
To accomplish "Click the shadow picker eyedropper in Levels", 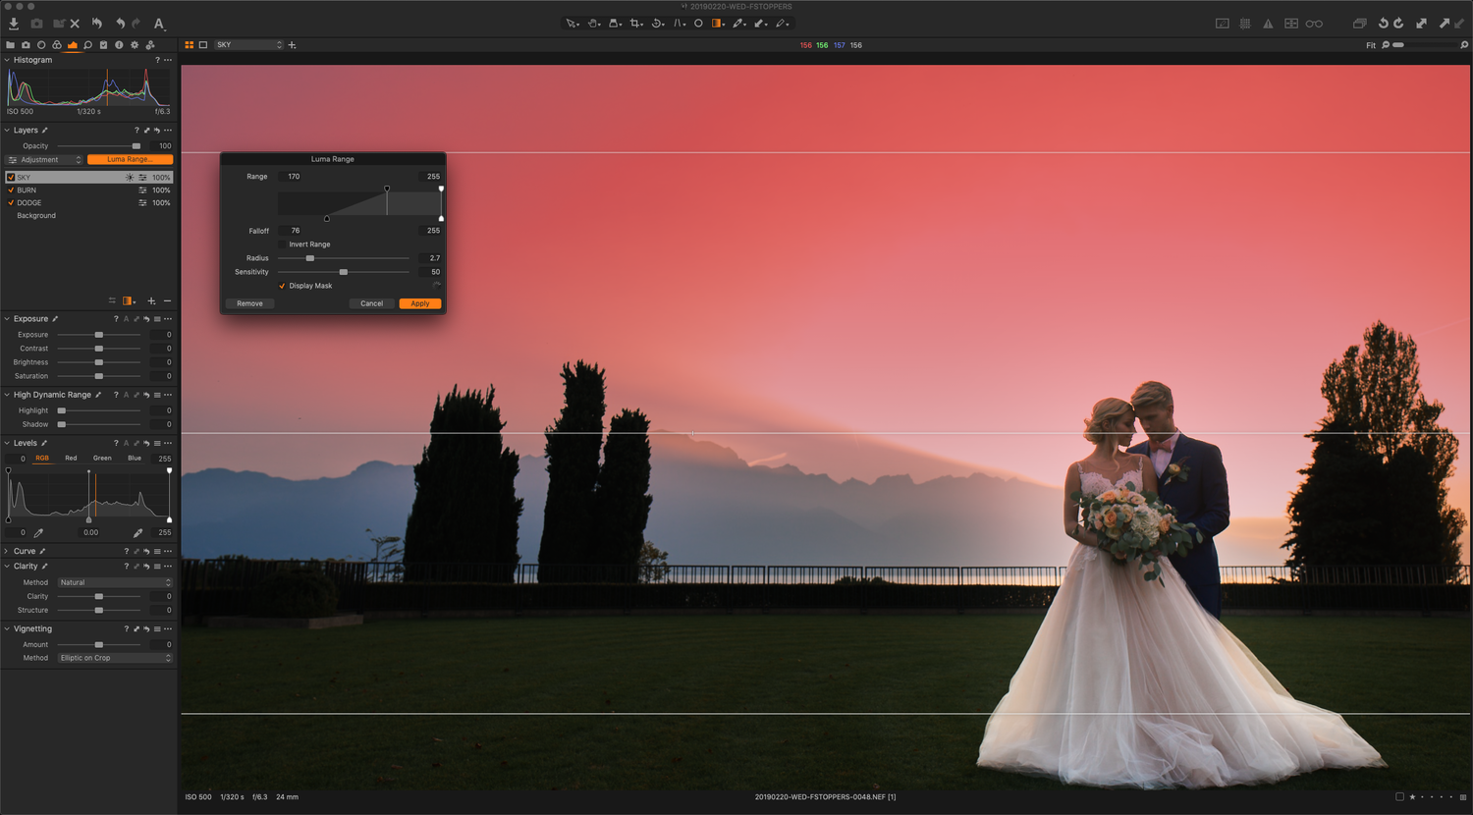I will coord(39,533).
